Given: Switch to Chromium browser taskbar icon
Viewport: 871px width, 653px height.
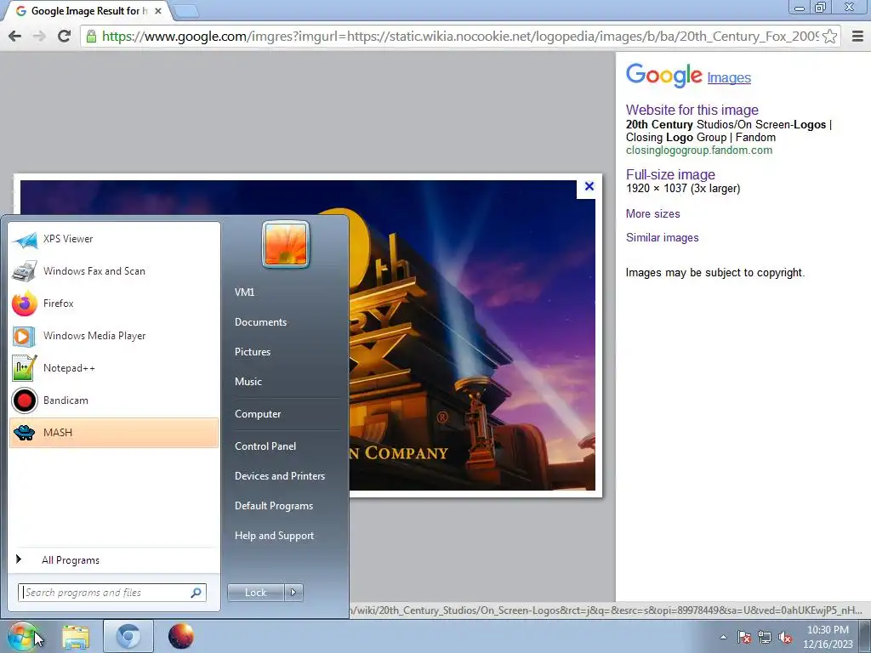Looking at the screenshot, I should click(x=128, y=636).
